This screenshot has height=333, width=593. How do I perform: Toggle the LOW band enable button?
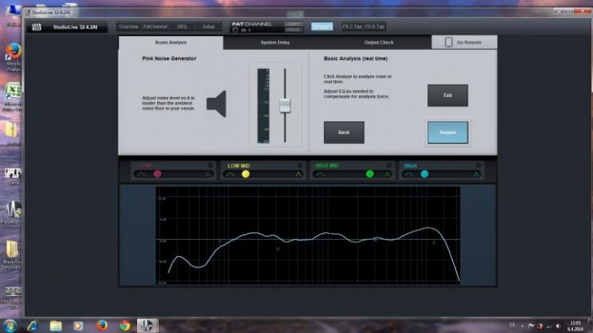[210, 165]
